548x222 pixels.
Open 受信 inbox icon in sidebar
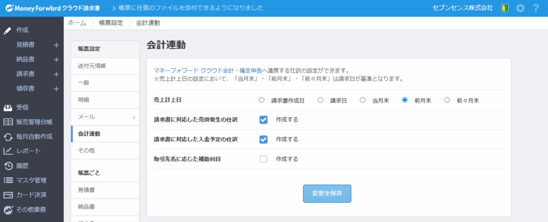coord(8,107)
